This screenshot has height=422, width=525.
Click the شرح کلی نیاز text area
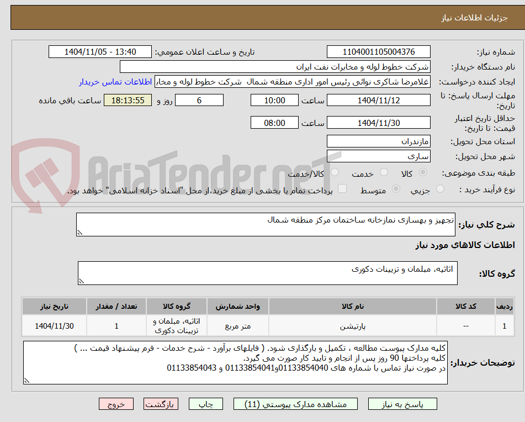point(266,224)
